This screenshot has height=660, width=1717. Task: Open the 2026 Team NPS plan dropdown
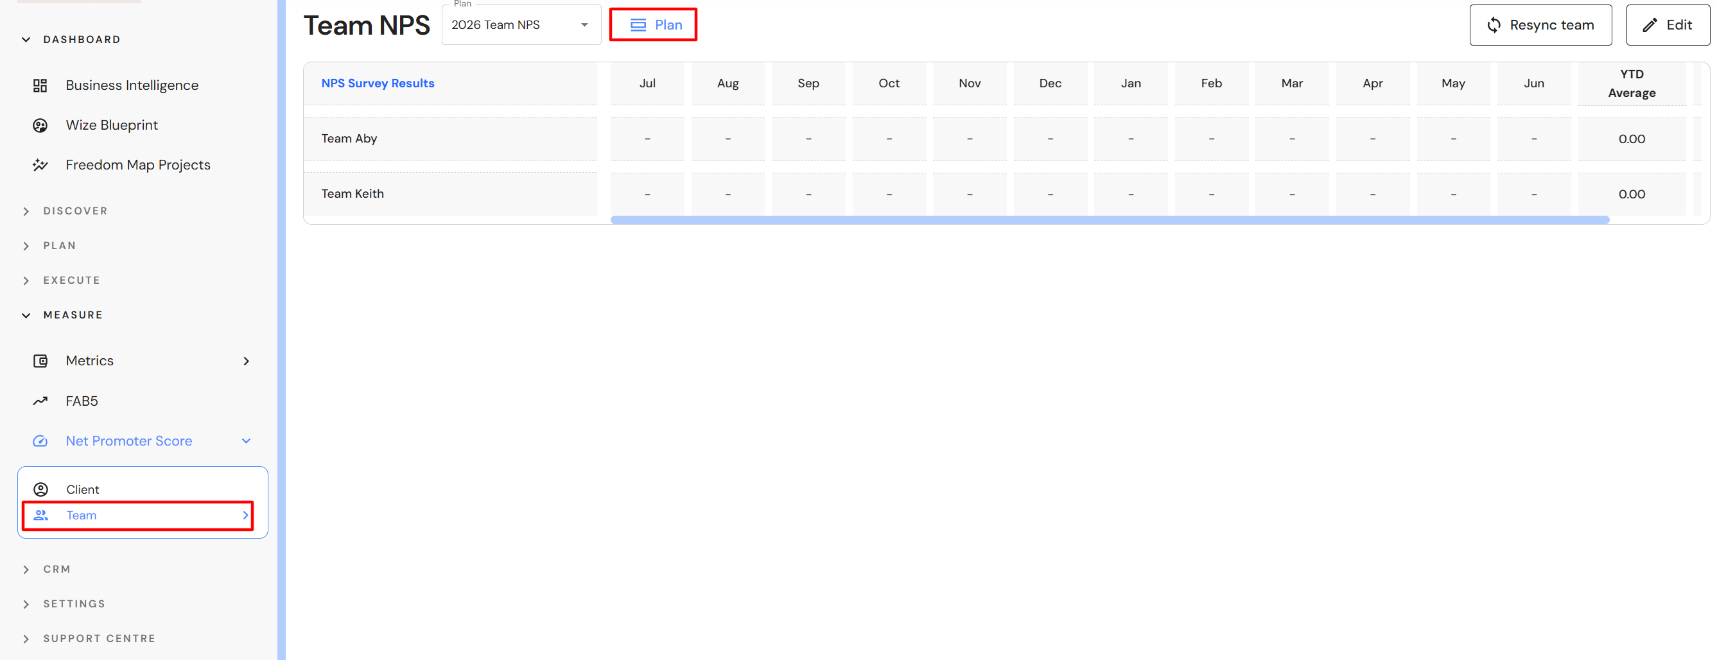click(x=521, y=24)
